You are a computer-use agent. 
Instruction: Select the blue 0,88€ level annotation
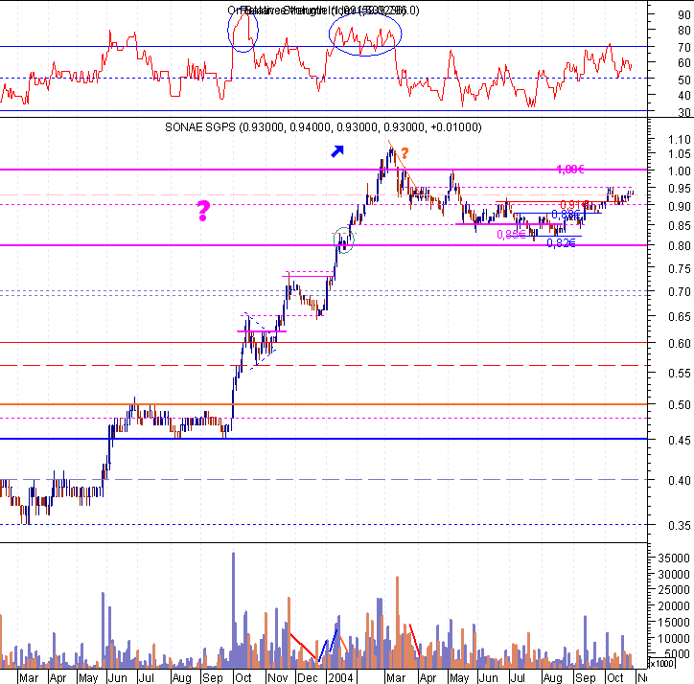click(566, 215)
